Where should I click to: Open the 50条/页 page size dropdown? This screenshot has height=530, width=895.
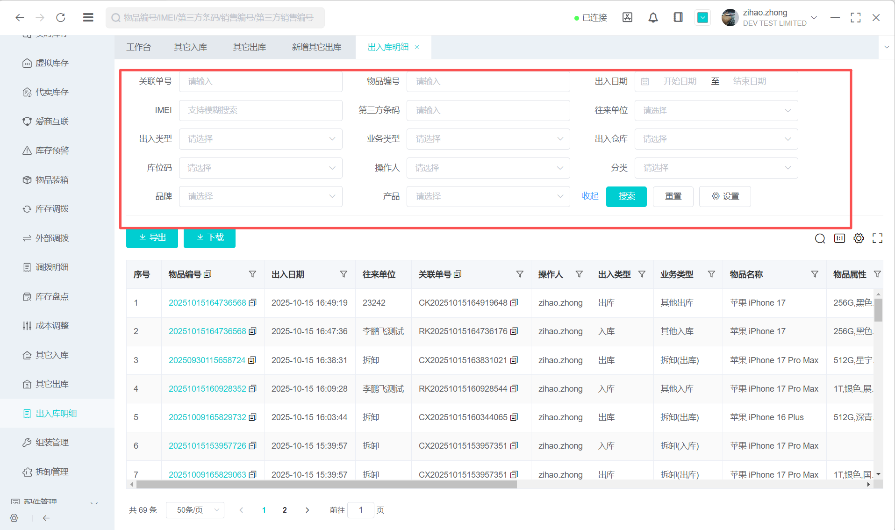coord(195,510)
